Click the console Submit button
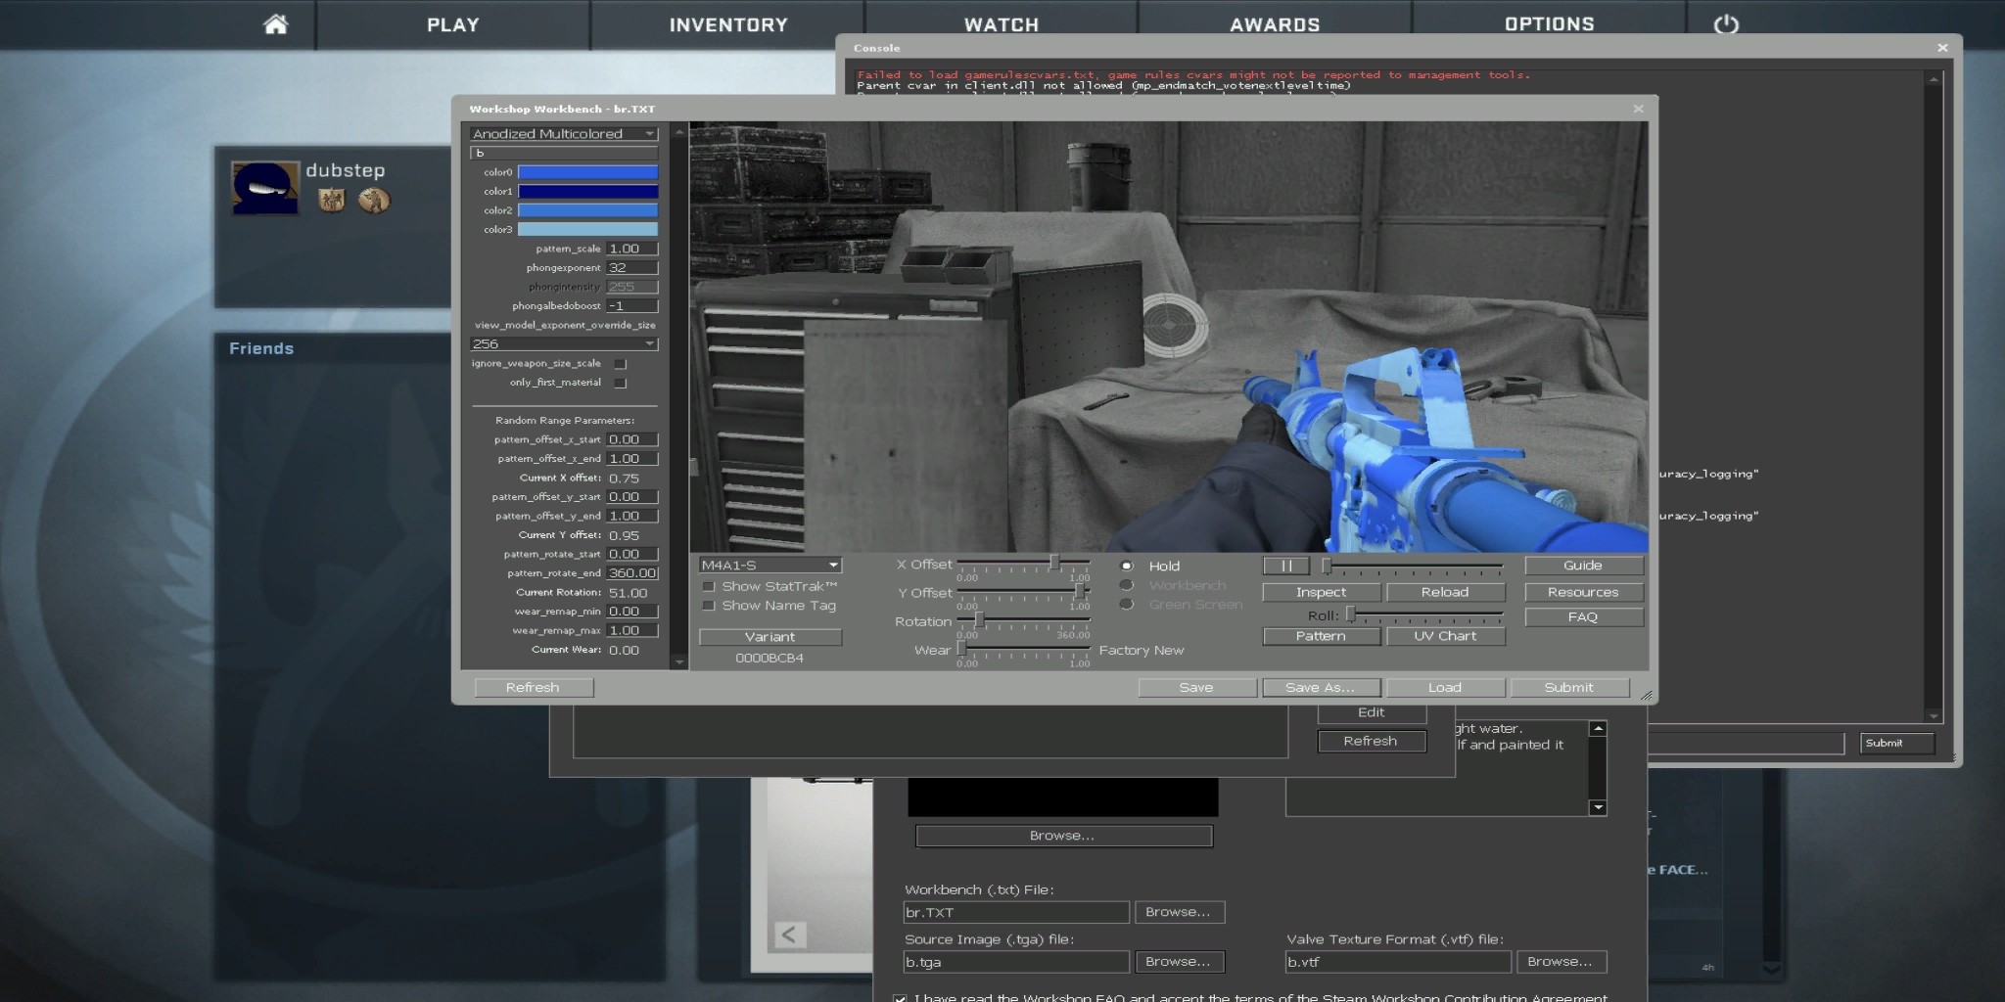Image resolution: width=2005 pixels, height=1002 pixels. coord(1896,744)
